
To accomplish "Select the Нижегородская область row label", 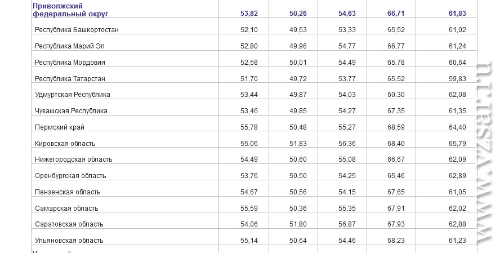I will click(x=73, y=159).
